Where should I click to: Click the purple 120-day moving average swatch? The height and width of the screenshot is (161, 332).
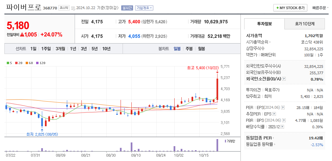(x=37, y=63)
